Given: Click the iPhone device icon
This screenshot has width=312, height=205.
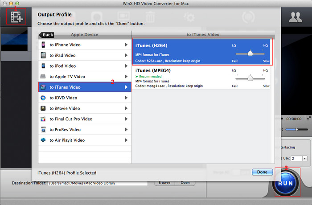Looking at the screenshot, I should (x=43, y=45).
